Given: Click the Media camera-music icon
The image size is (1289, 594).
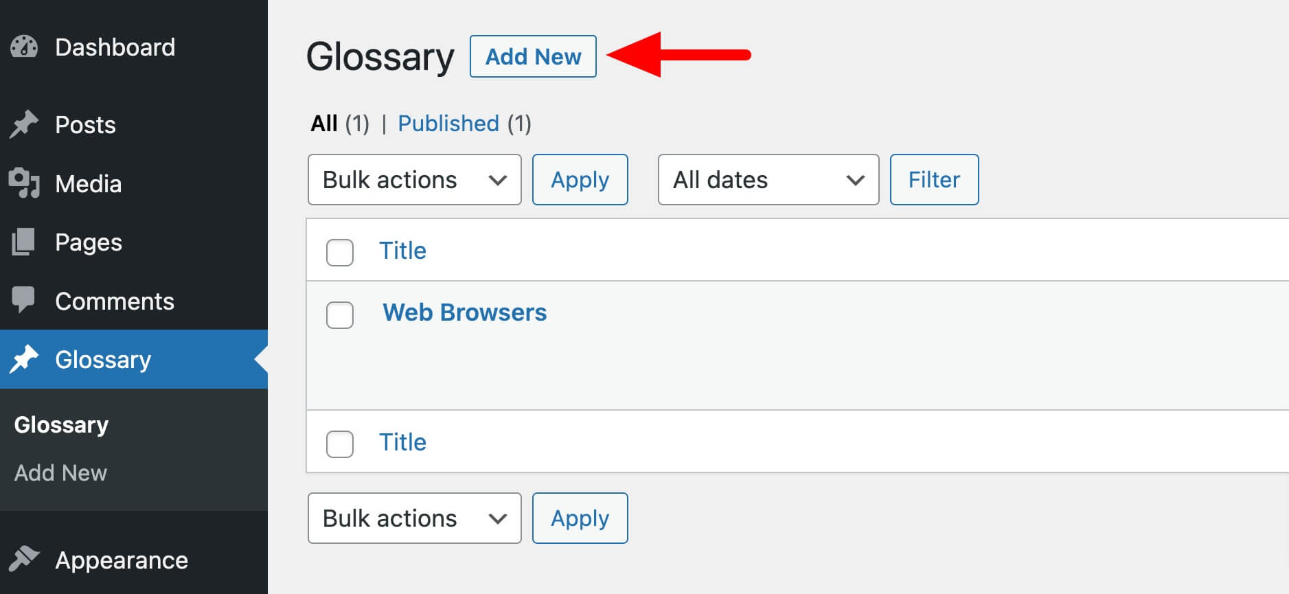Looking at the screenshot, I should [24, 183].
